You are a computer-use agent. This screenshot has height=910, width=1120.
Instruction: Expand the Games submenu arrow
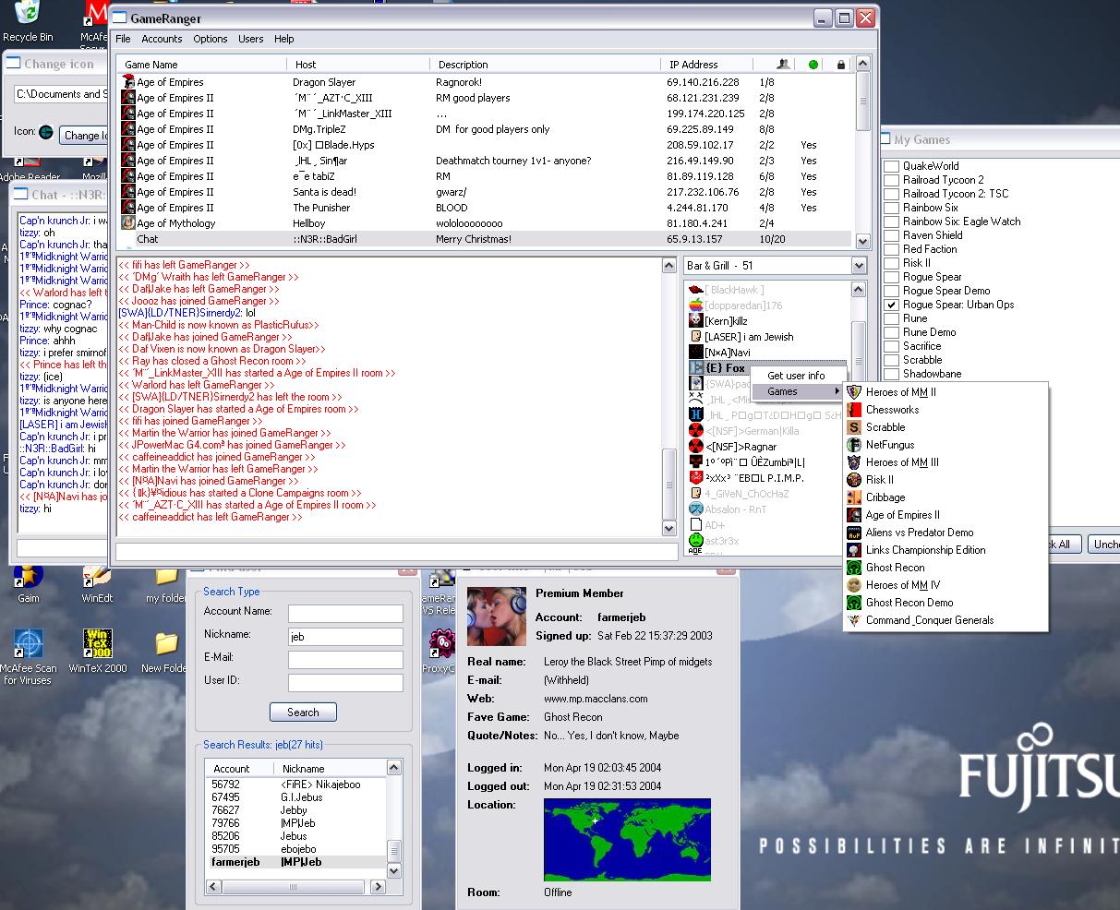[837, 391]
